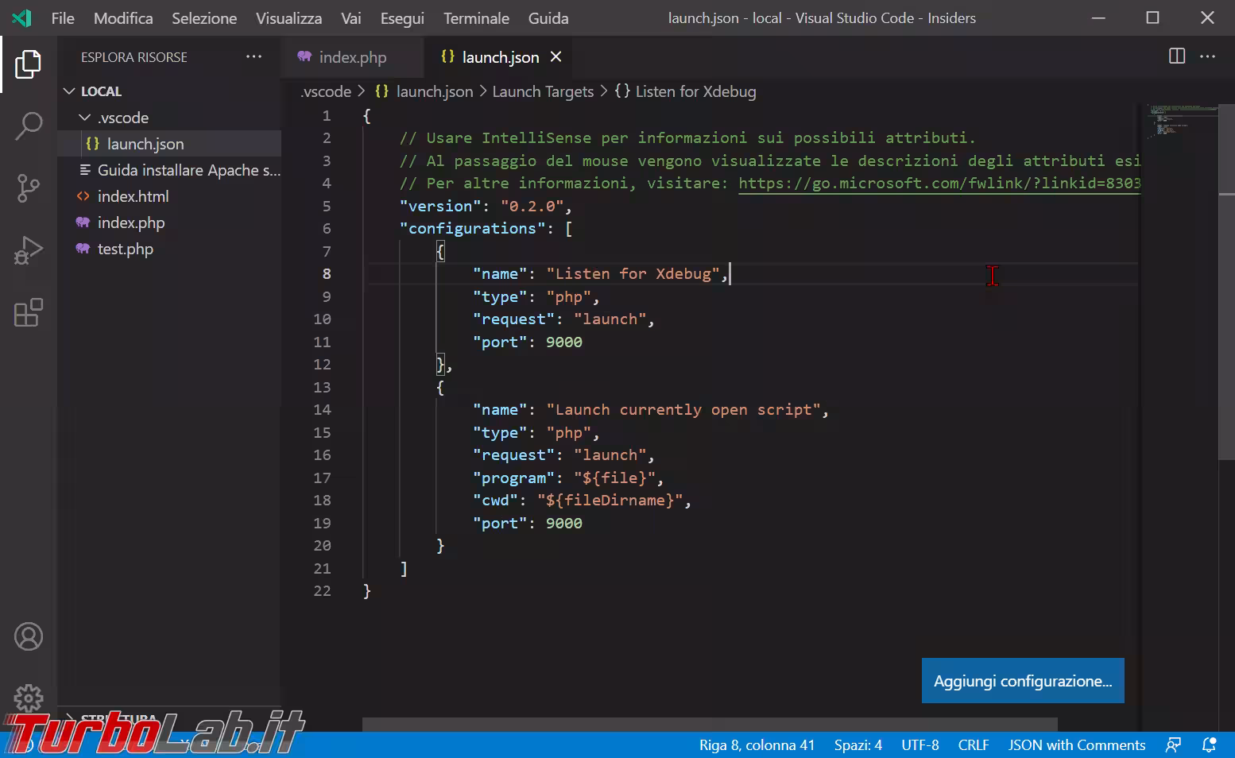Change indentation via Spazi: 4
This screenshot has height=758, width=1235.
pos(858,744)
